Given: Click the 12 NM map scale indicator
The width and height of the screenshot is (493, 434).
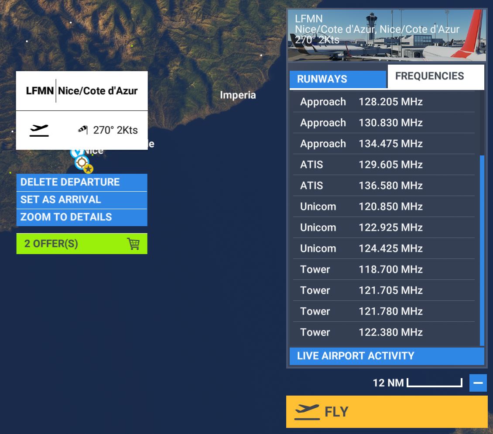Looking at the screenshot, I should click(417, 383).
